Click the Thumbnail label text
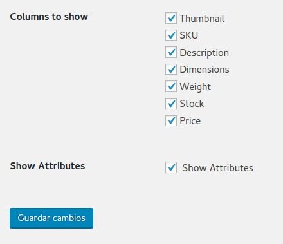 tap(202, 19)
